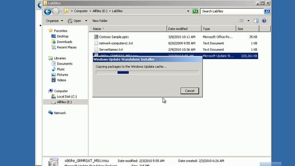Select the ServerNames.txt file name
The width and height of the screenshot is (295, 166).
tap(111, 50)
